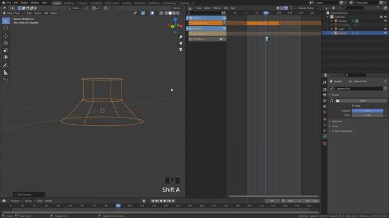This screenshot has width=389, height=218.
Task: Adjust the speaker Volume slider
Action: tap(367, 111)
